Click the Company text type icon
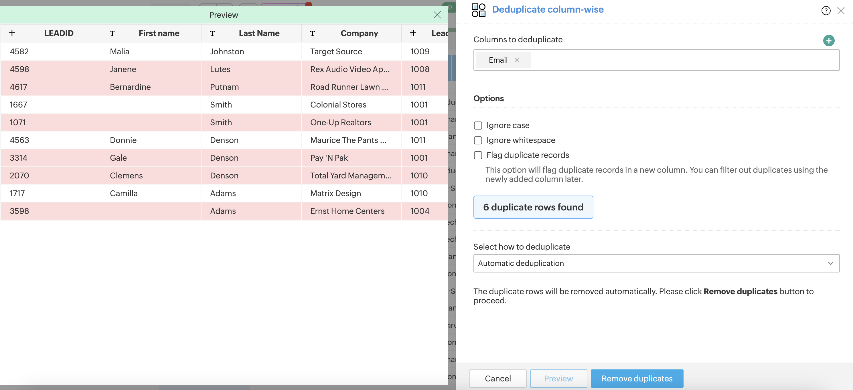The width and height of the screenshot is (853, 390). coord(312,33)
